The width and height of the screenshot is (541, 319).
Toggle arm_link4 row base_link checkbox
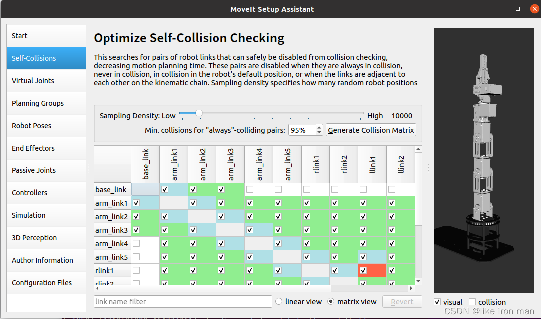click(137, 243)
